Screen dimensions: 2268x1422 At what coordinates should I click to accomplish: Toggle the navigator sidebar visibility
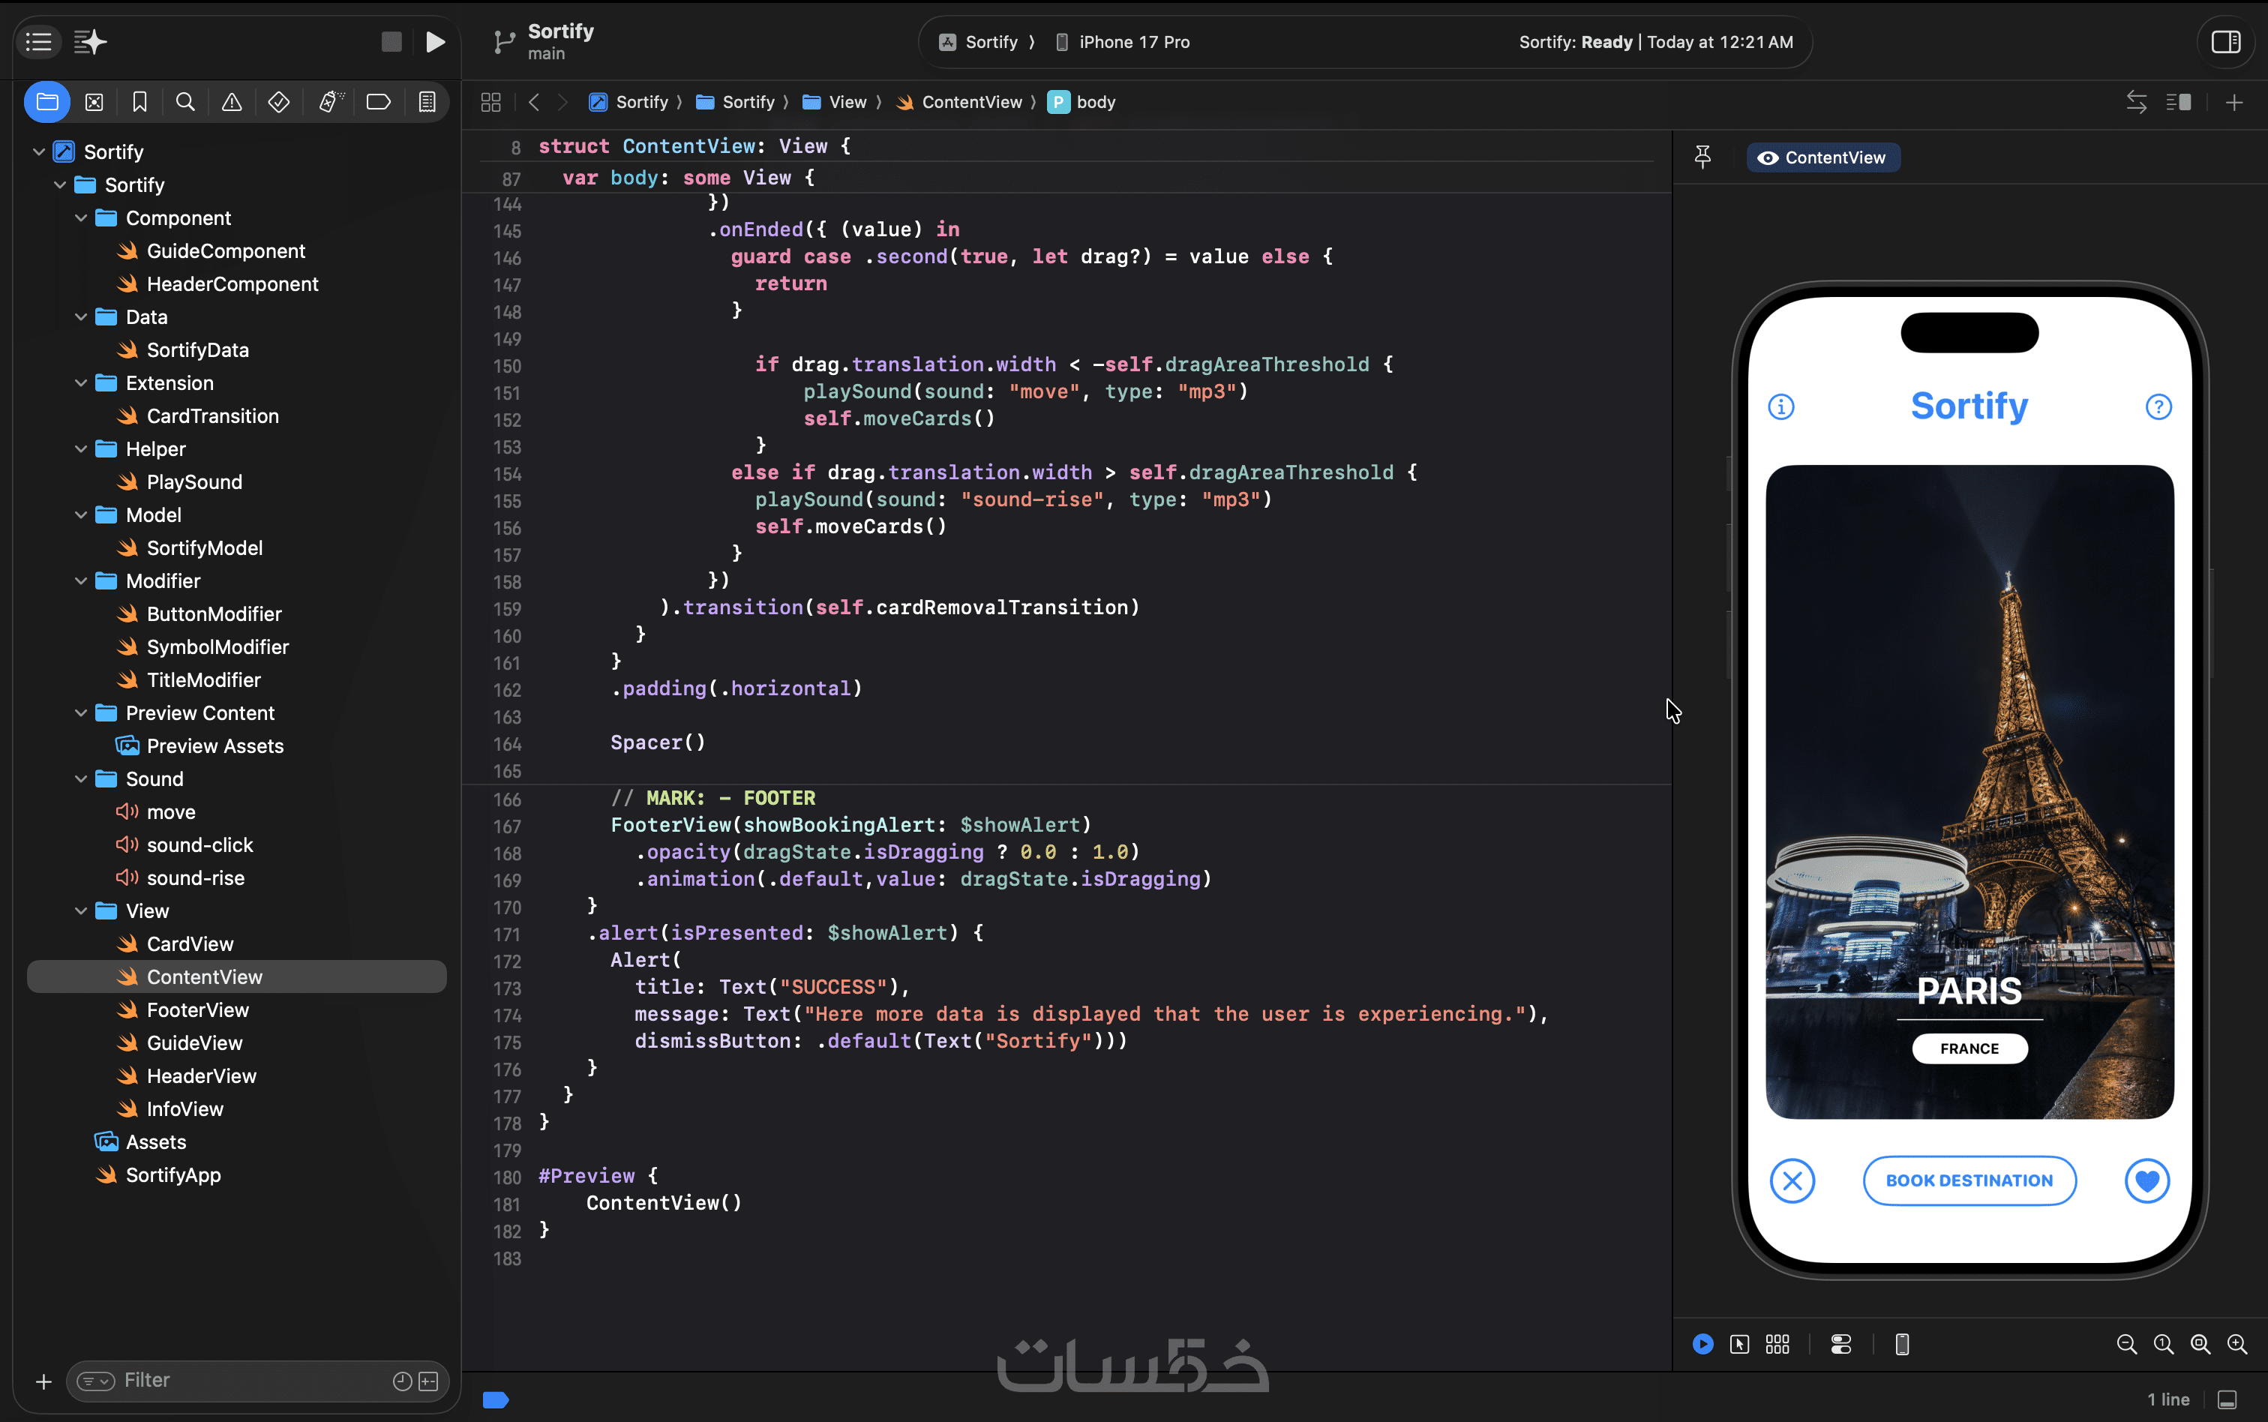38,41
